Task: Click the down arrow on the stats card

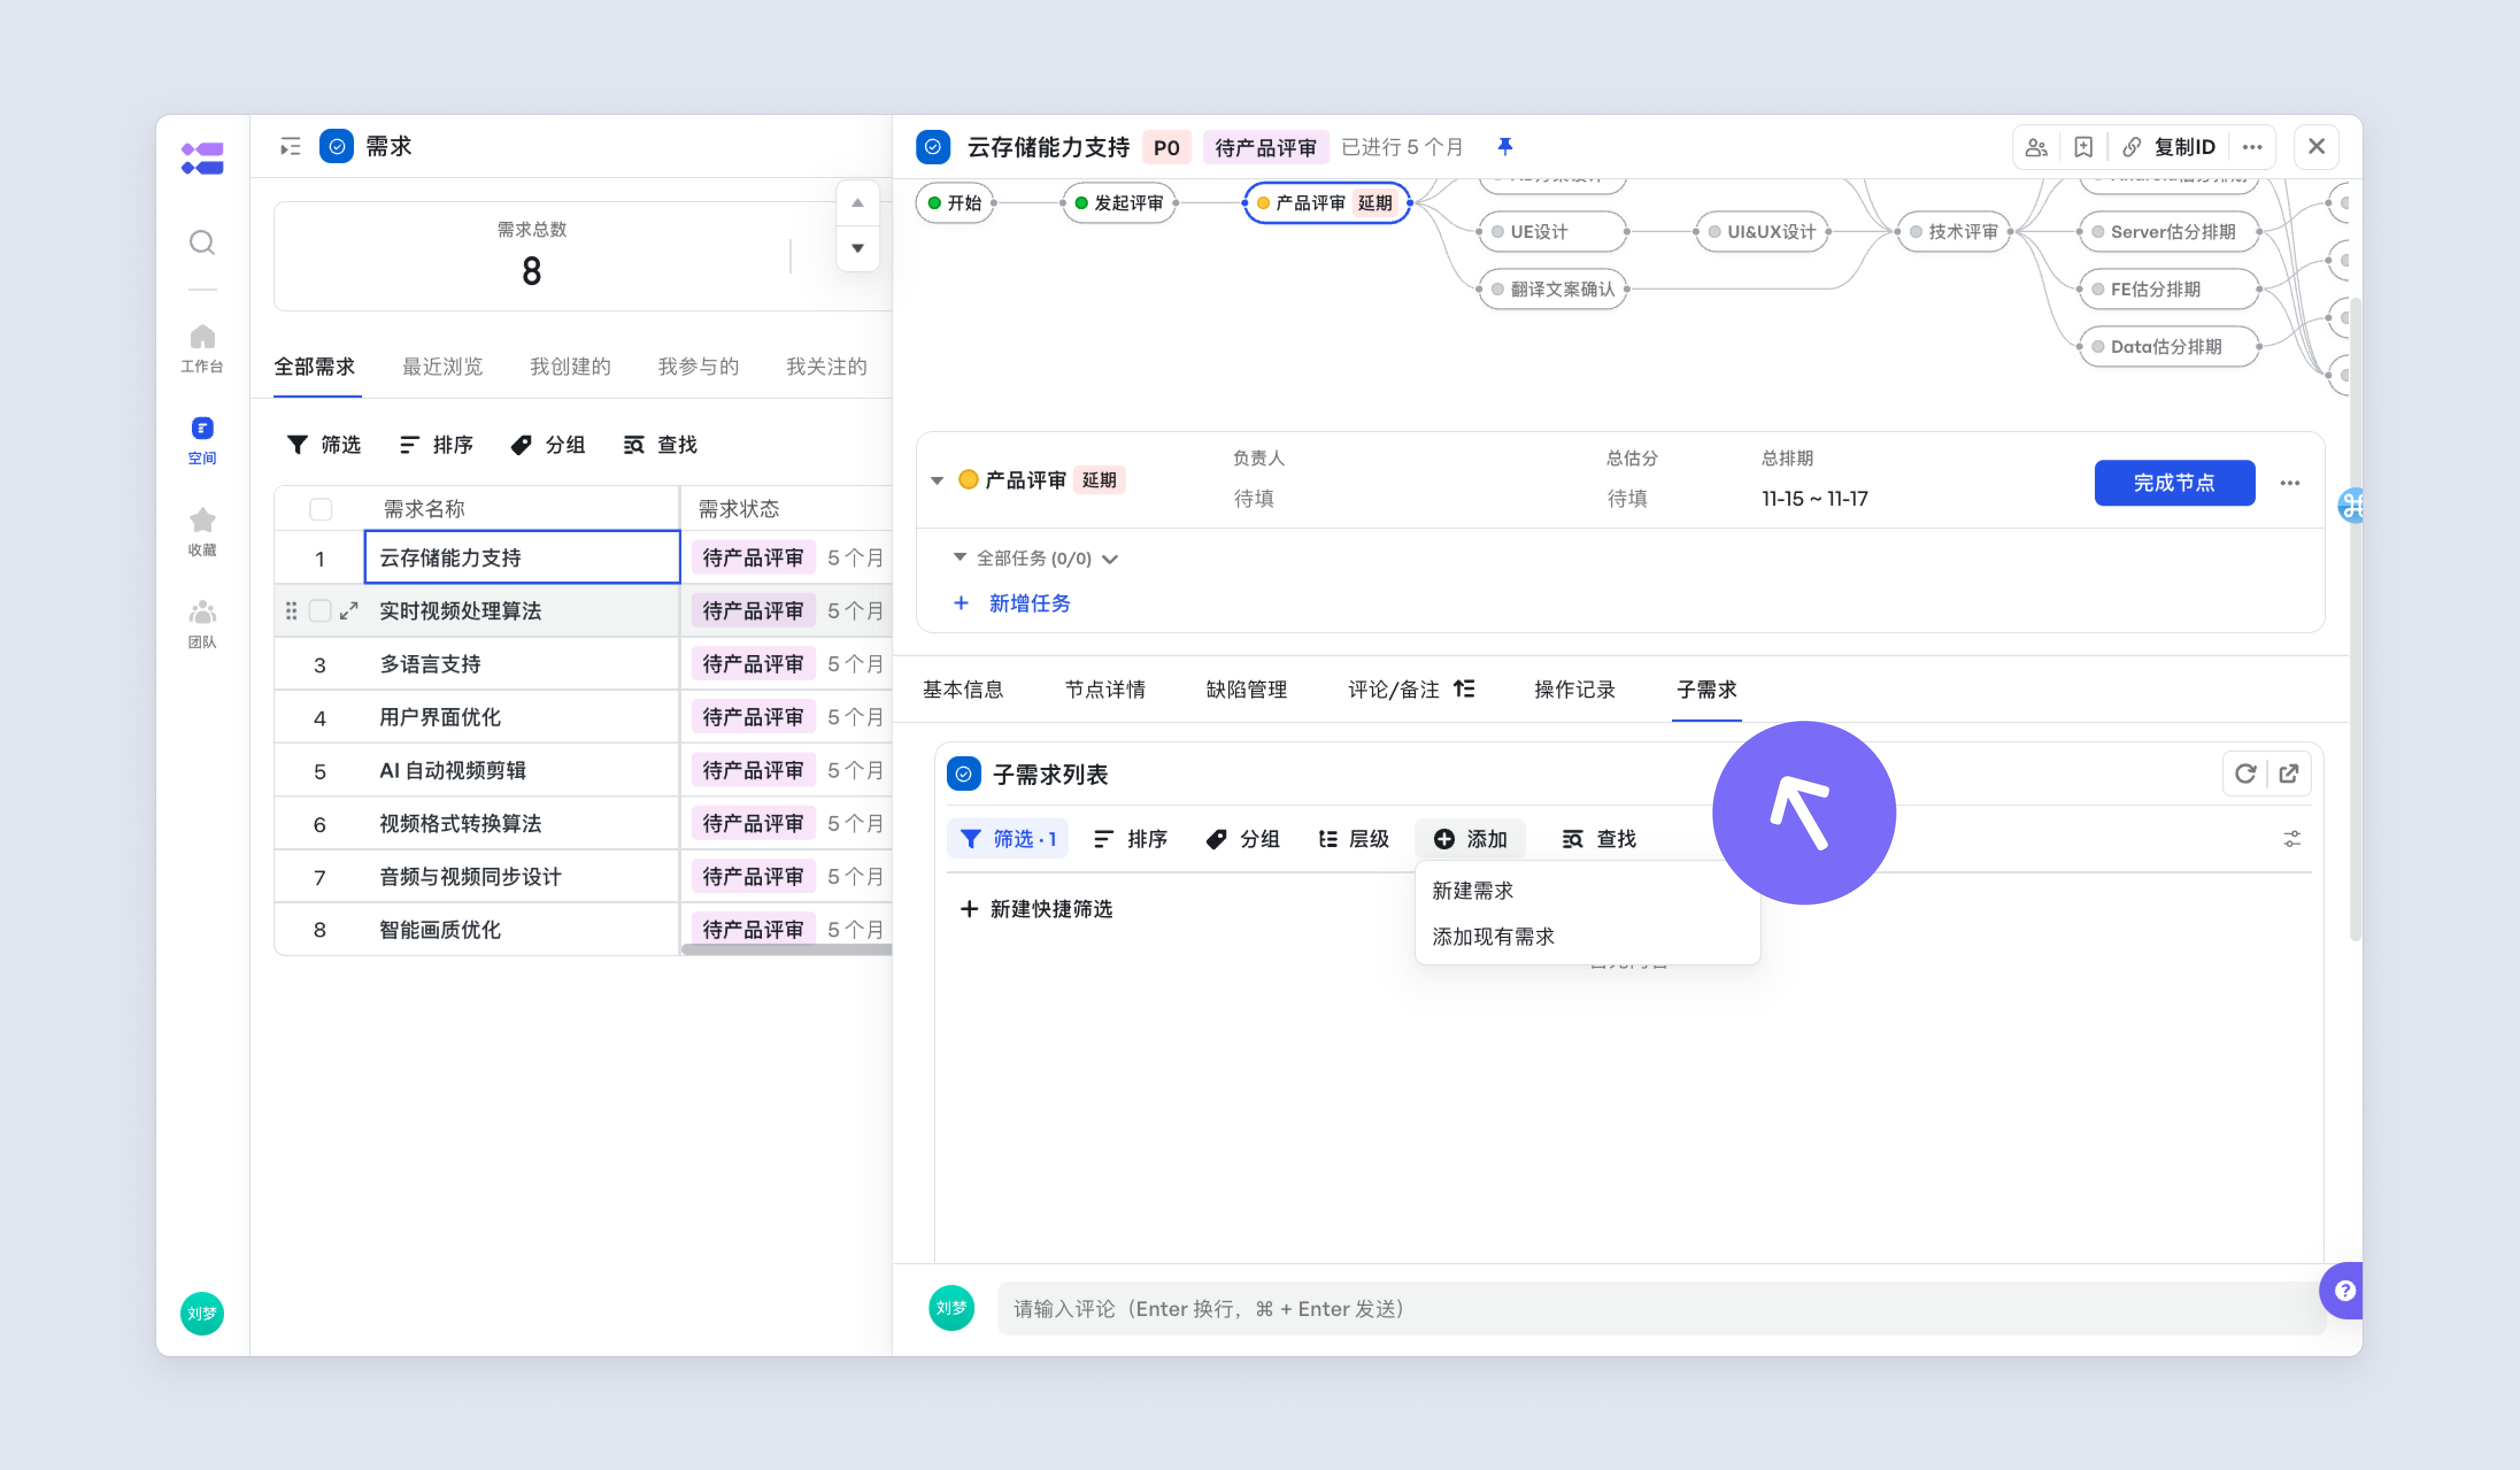Action: tap(857, 248)
